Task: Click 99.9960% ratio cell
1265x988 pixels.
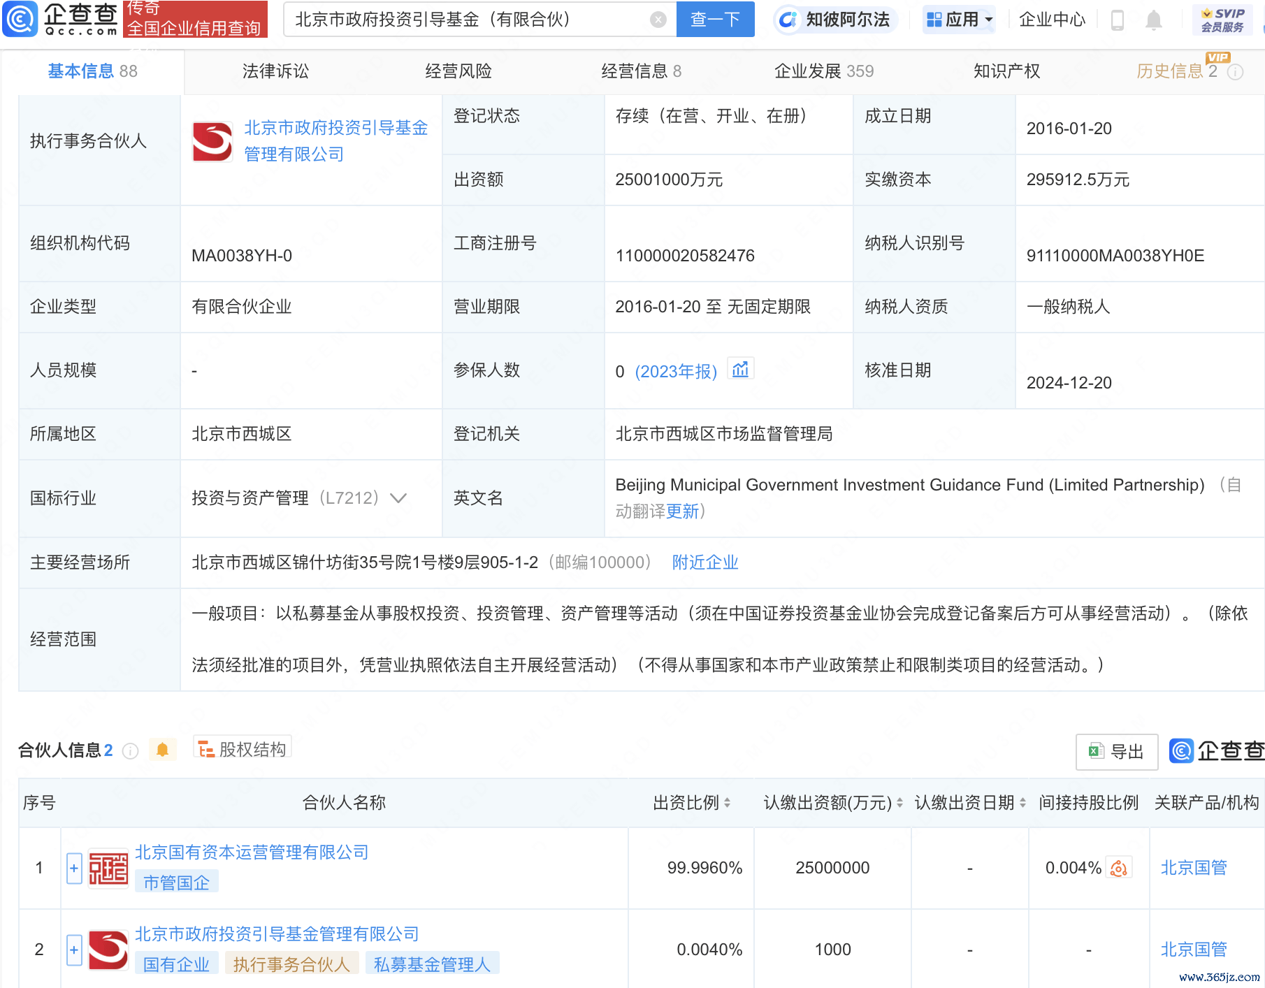Action: (704, 868)
